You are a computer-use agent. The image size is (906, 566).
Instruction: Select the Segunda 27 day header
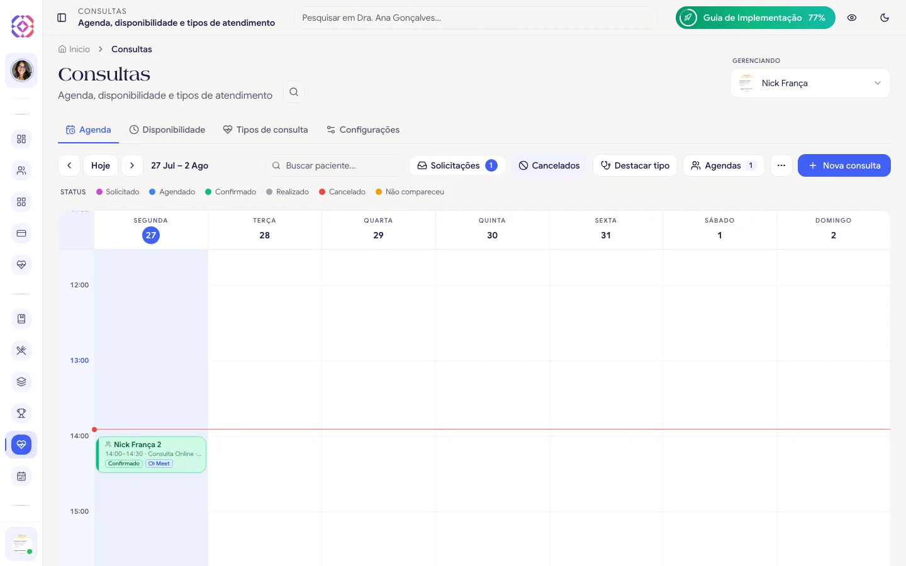[x=151, y=230]
